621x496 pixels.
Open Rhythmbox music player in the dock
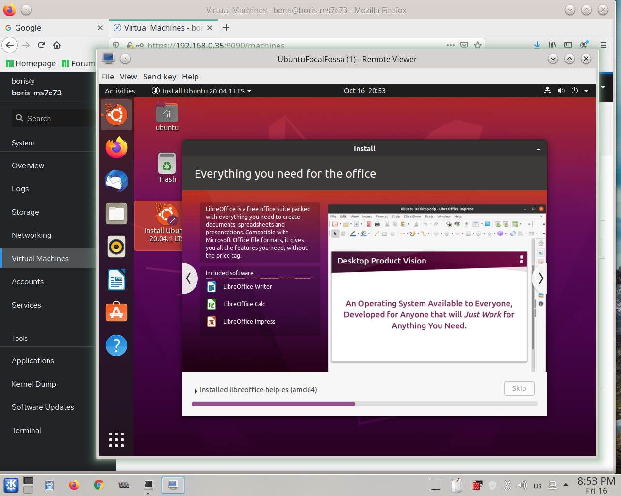click(x=116, y=247)
